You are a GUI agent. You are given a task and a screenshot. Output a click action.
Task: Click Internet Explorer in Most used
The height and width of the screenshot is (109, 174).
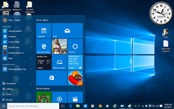click(x=15, y=31)
